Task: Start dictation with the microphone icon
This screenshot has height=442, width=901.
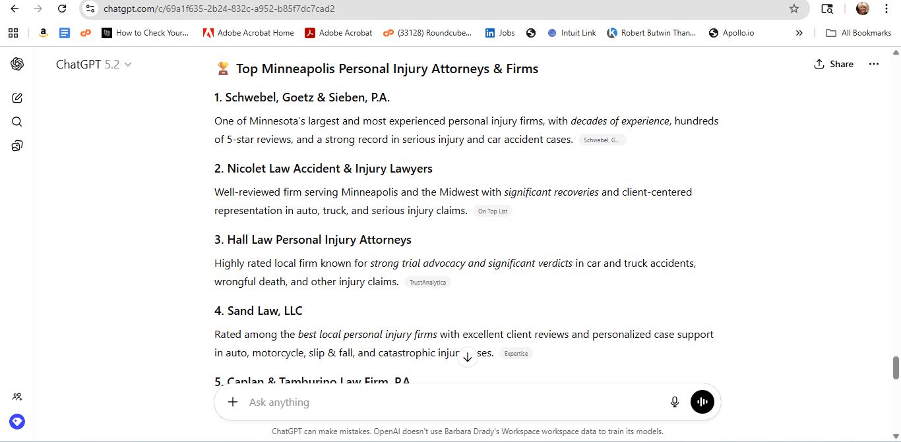Action: (675, 402)
